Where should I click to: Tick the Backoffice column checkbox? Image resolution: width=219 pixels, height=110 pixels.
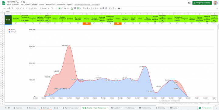pyautogui.click(x=16, y=24)
